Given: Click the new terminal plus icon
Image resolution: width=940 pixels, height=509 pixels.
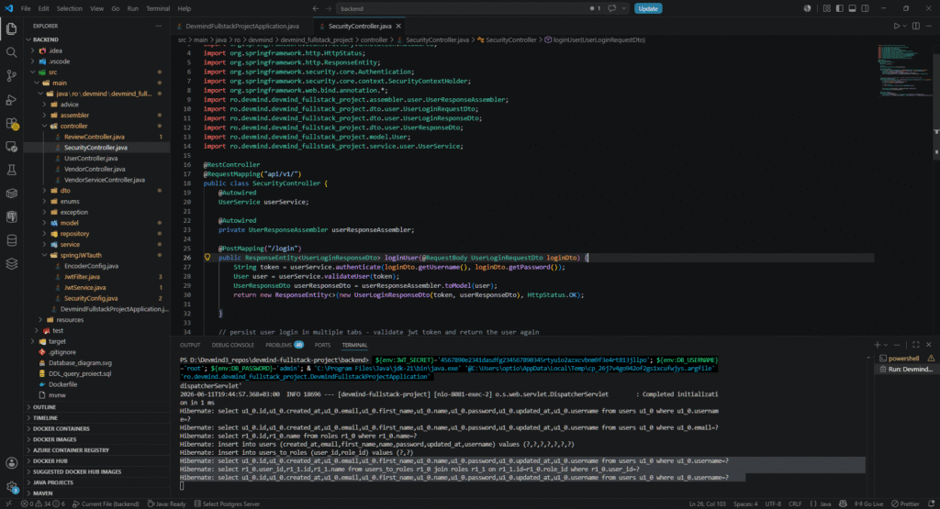Looking at the screenshot, I should click(x=877, y=345).
